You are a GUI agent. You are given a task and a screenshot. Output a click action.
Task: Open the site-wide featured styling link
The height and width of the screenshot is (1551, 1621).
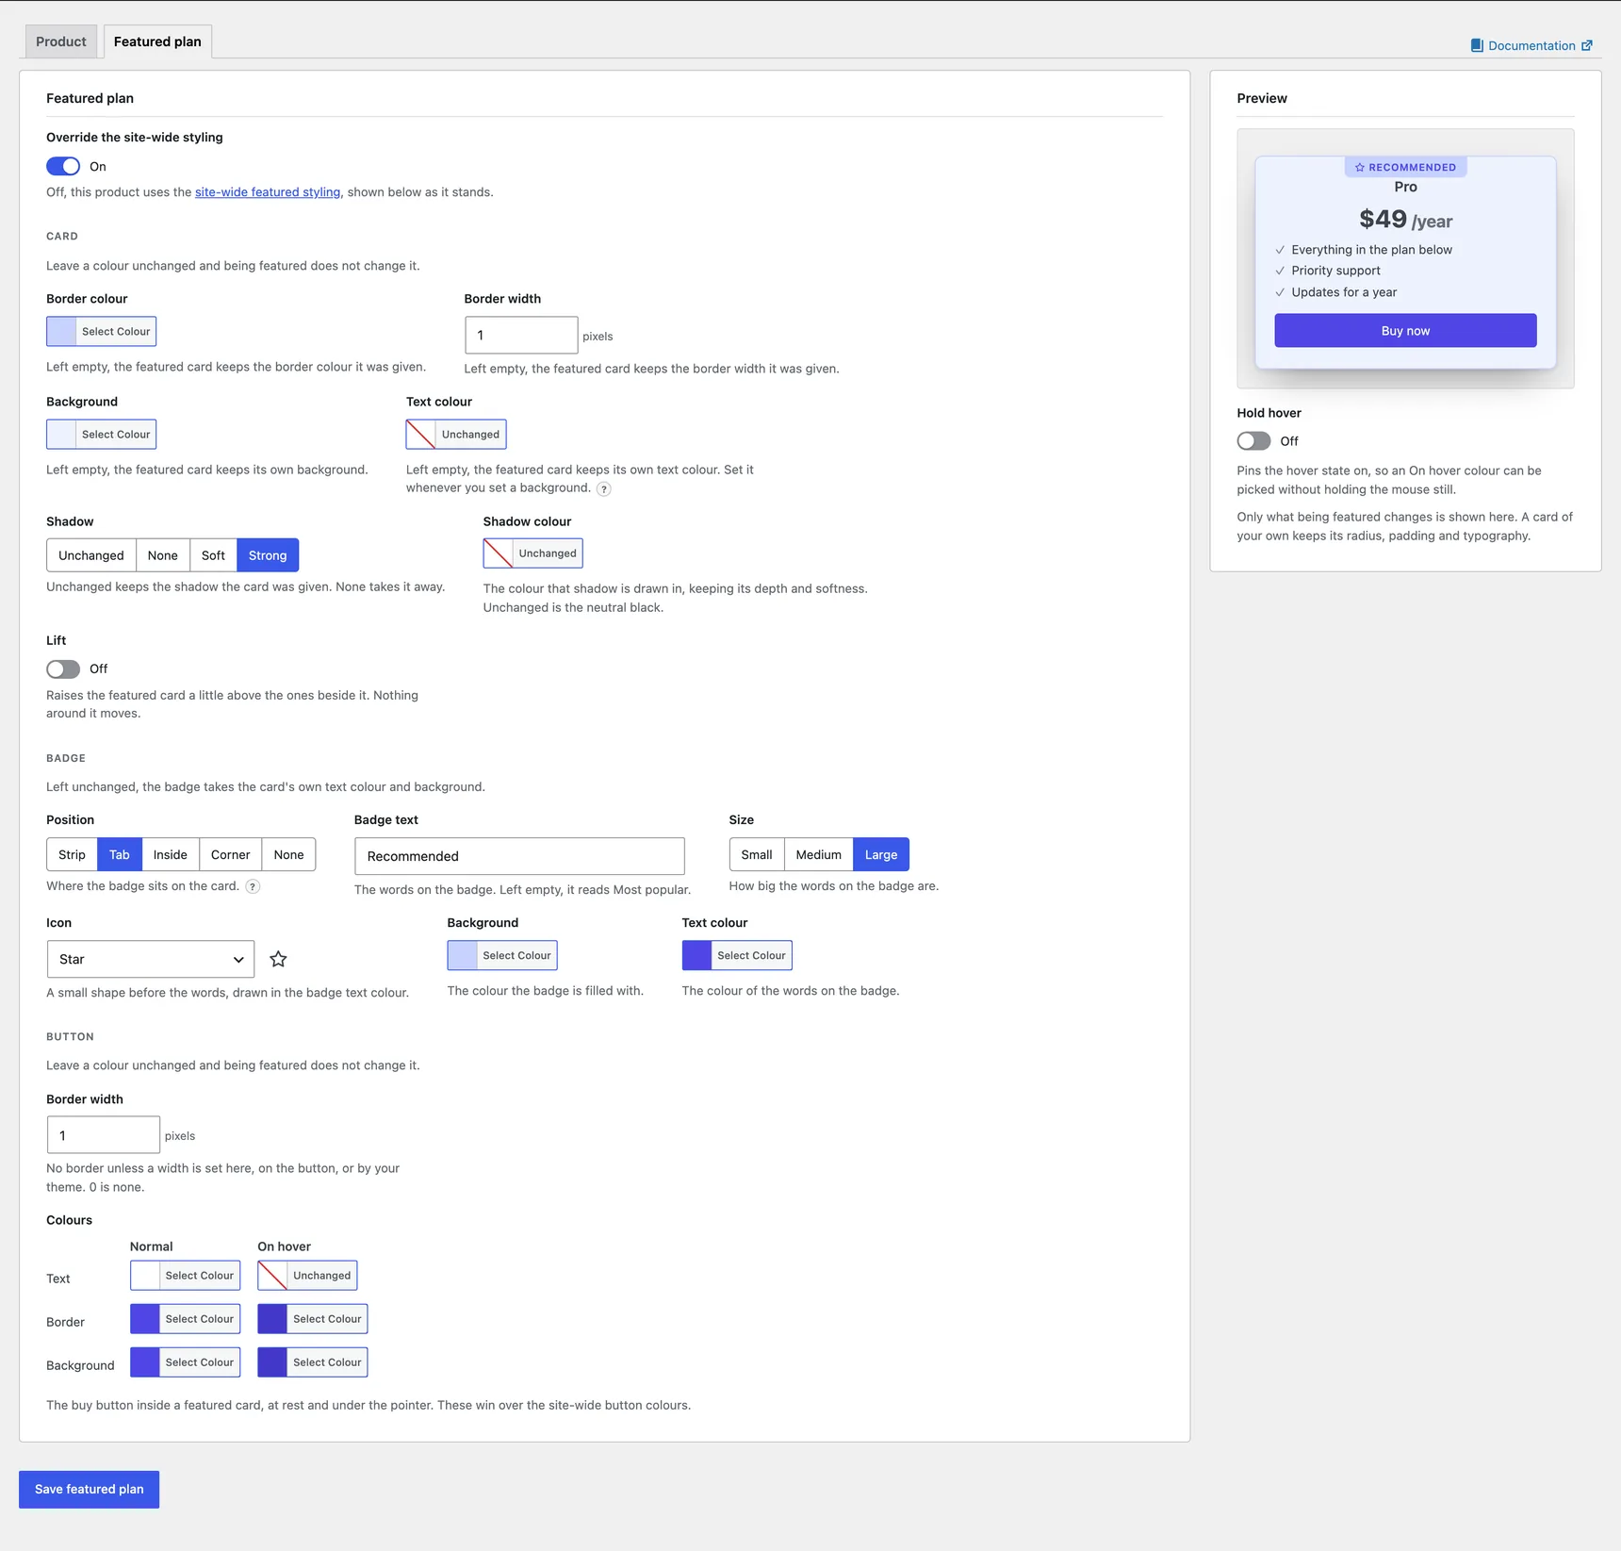coord(268,192)
